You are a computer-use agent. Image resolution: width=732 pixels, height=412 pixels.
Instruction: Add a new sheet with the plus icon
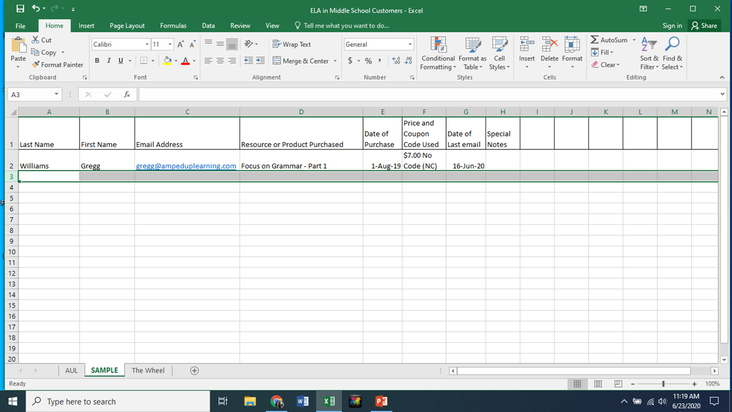194,370
